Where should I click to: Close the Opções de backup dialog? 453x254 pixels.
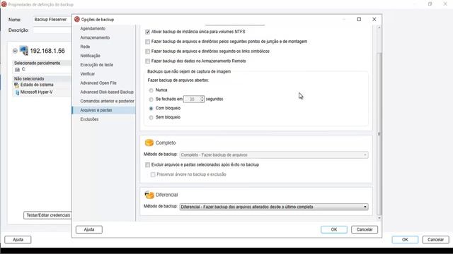pos(374,19)
